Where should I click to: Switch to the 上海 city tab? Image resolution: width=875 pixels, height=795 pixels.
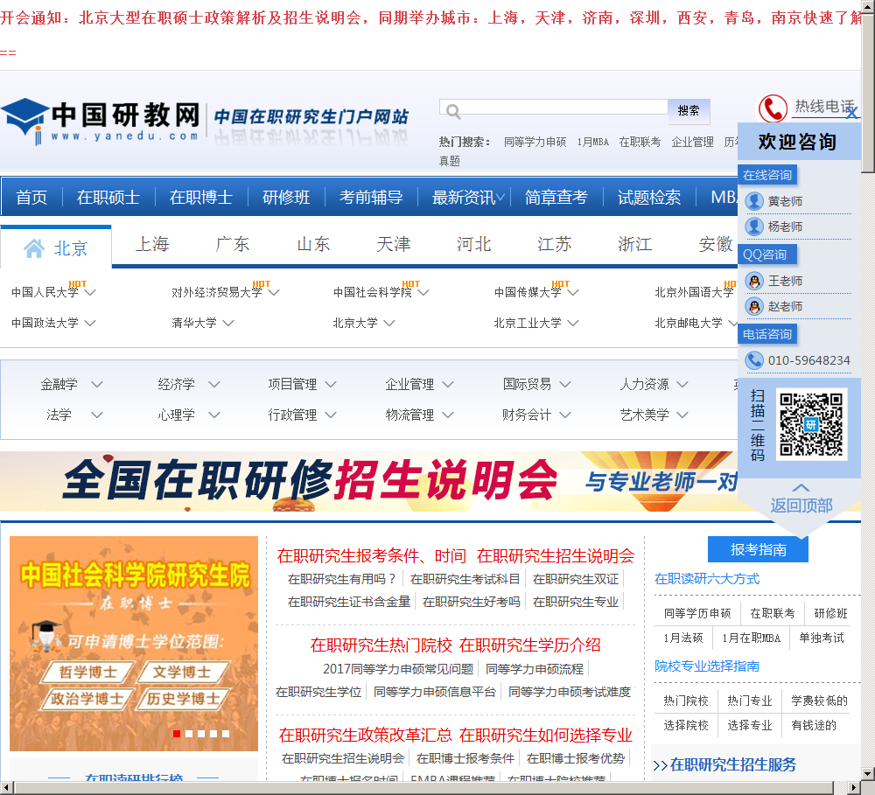(151, 244)
